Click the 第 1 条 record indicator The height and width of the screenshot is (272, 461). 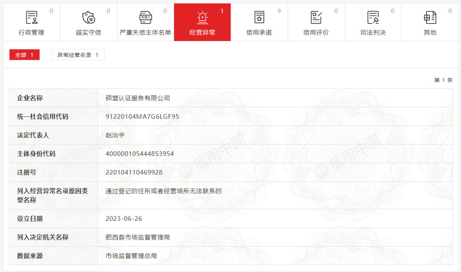(x=443, y=79)
